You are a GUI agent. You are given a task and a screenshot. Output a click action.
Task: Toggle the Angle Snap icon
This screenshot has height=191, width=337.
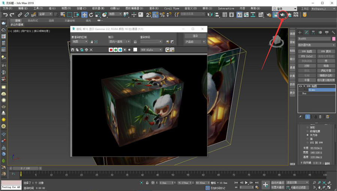click(155, 15)
